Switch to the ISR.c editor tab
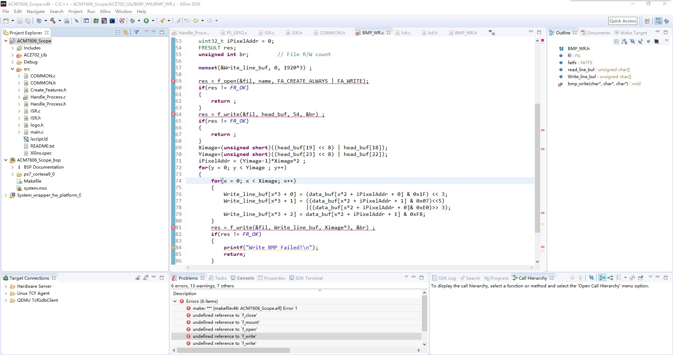Screen dimensions: 673x355 [x=267, y=33]
